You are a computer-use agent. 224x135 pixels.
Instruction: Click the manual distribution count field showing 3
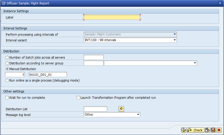15,75
